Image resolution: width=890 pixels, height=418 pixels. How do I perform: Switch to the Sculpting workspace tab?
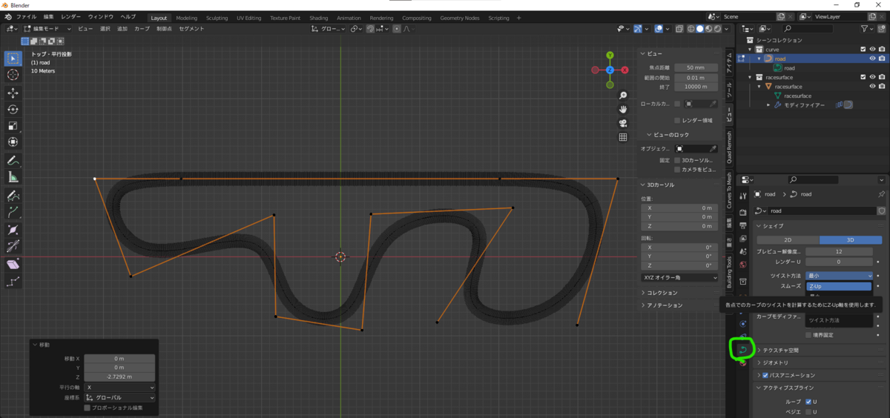[x=217, y=18]
